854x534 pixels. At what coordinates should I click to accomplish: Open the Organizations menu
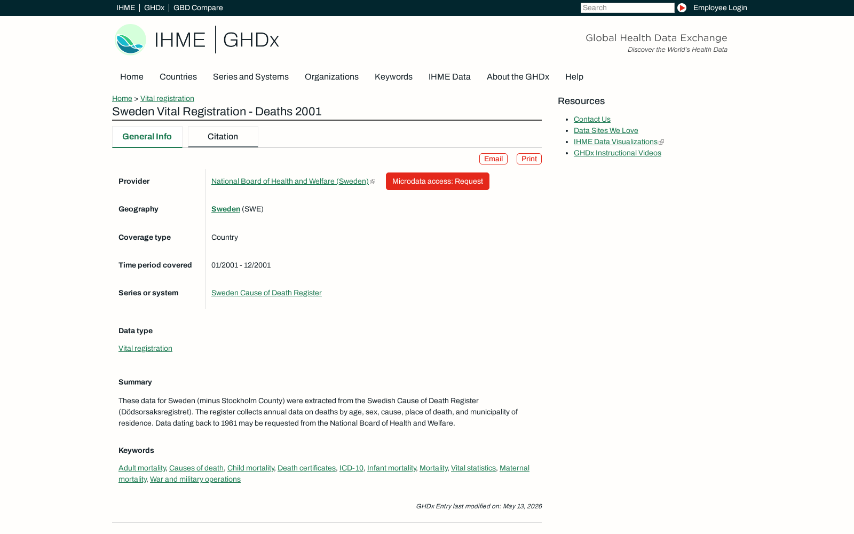331,77
